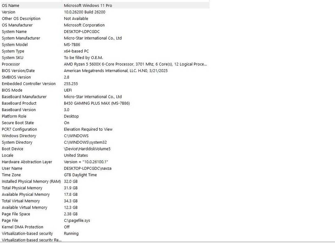
Task: Click the BaseBoard Version value '3.0'
Action: (x=66, y=110)
